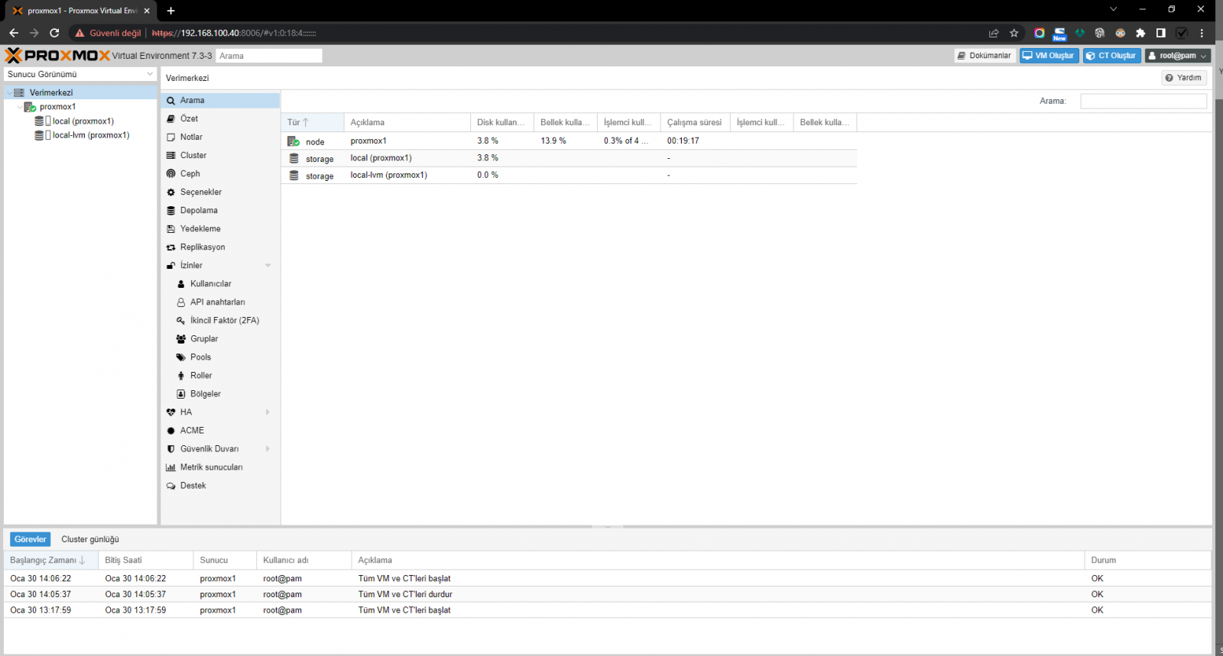Expand the HA submenu arrow
This screenshot has width=1223, height=656.
point(268,412)
